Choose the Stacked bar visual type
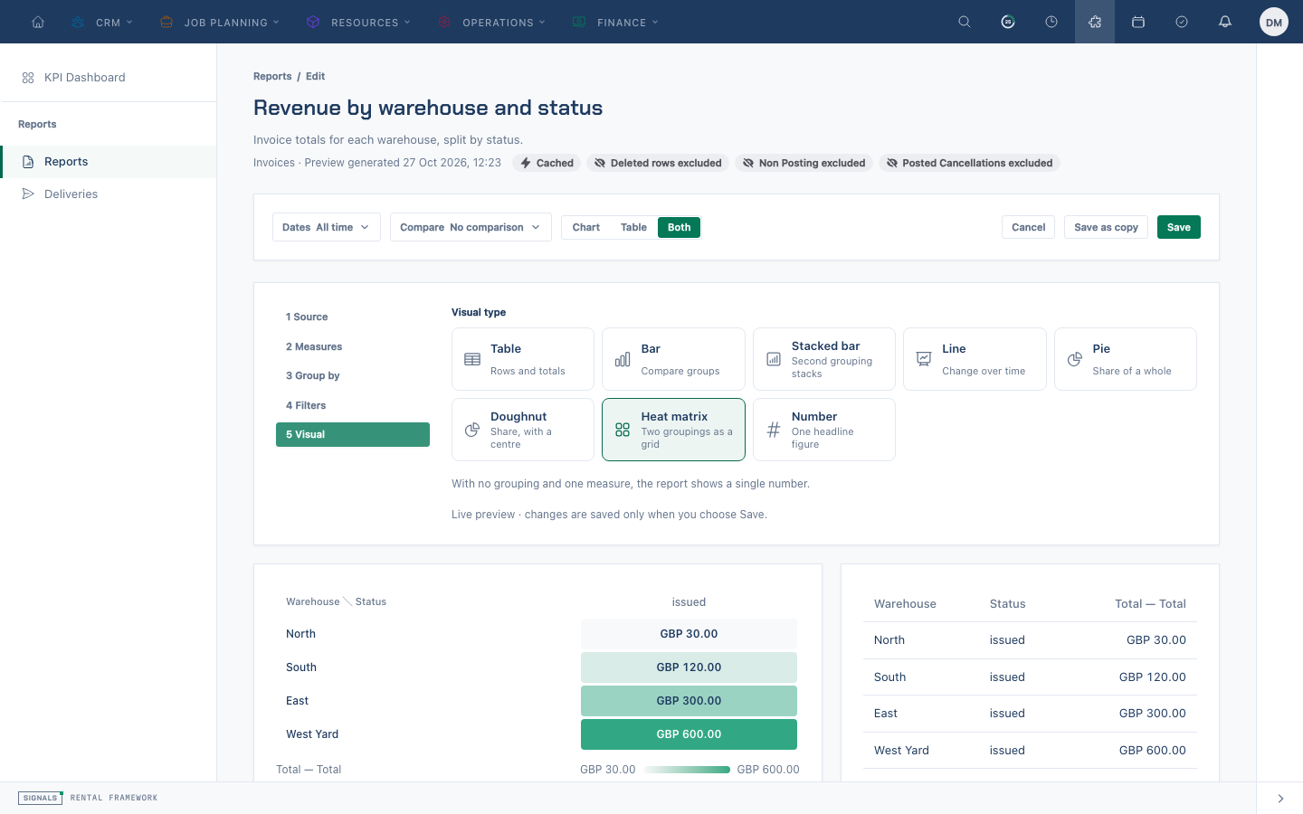 [x=824, y=359]
